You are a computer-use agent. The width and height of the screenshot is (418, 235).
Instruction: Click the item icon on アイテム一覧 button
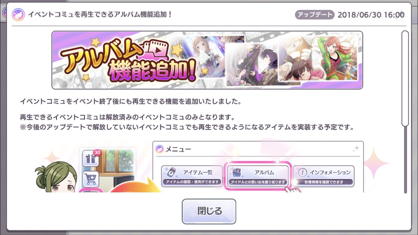tap(171, 173)
